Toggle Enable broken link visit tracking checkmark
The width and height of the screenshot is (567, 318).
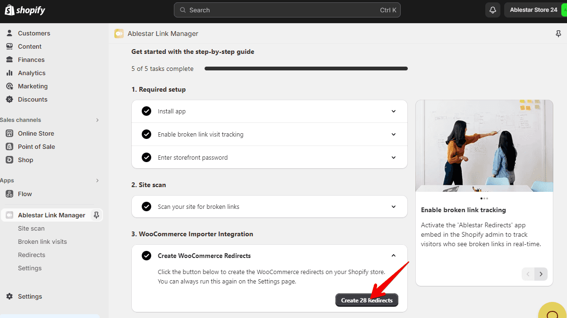pyautogui.click(x=146, y=134)
